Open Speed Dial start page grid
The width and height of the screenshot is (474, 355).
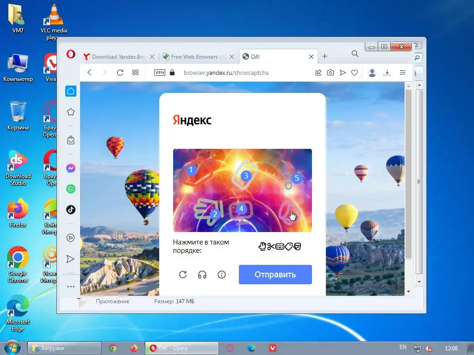(x=136, y=73)
